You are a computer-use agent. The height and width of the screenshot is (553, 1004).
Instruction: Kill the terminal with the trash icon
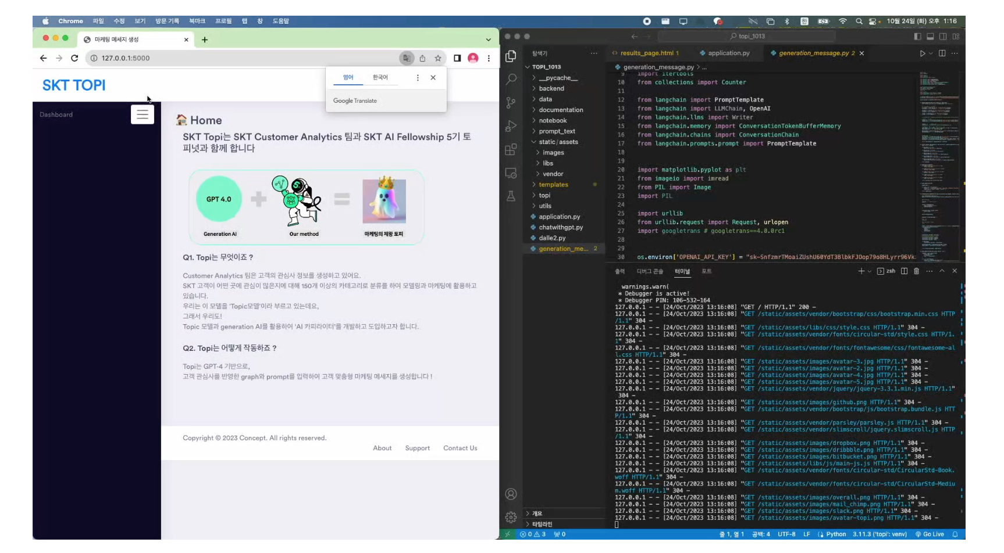916,271
